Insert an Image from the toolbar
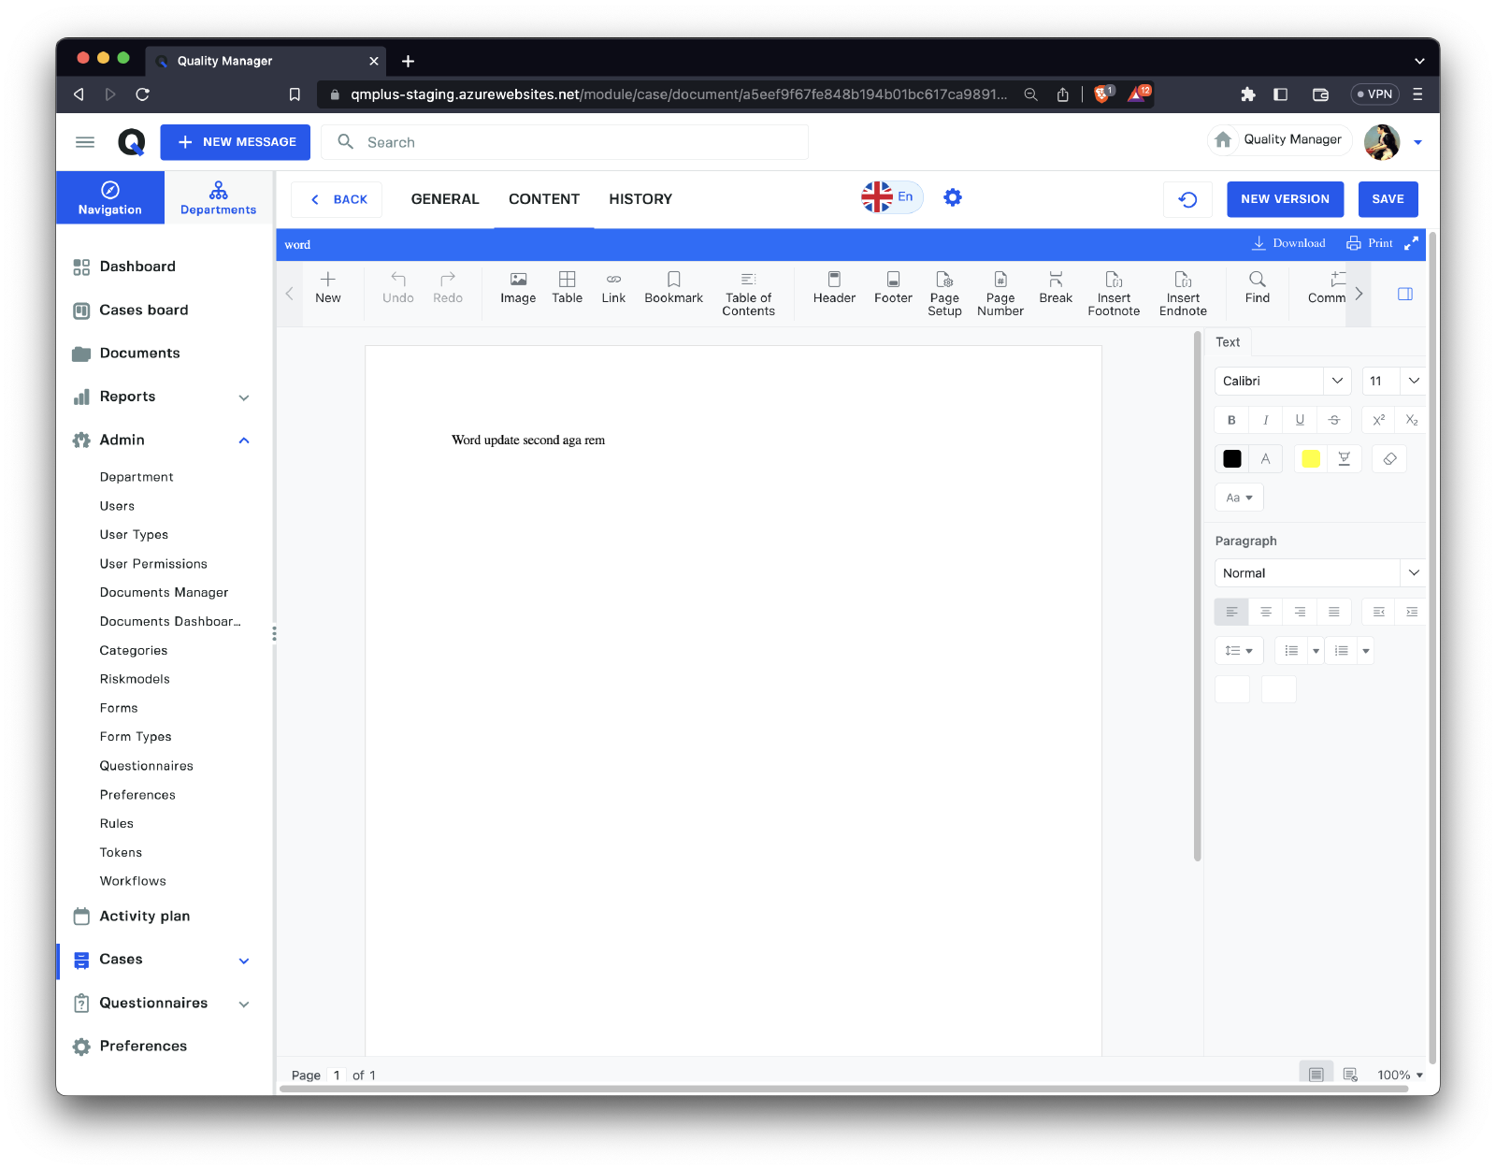This screenshot has height=1170, width=1496. coord(517,287)
